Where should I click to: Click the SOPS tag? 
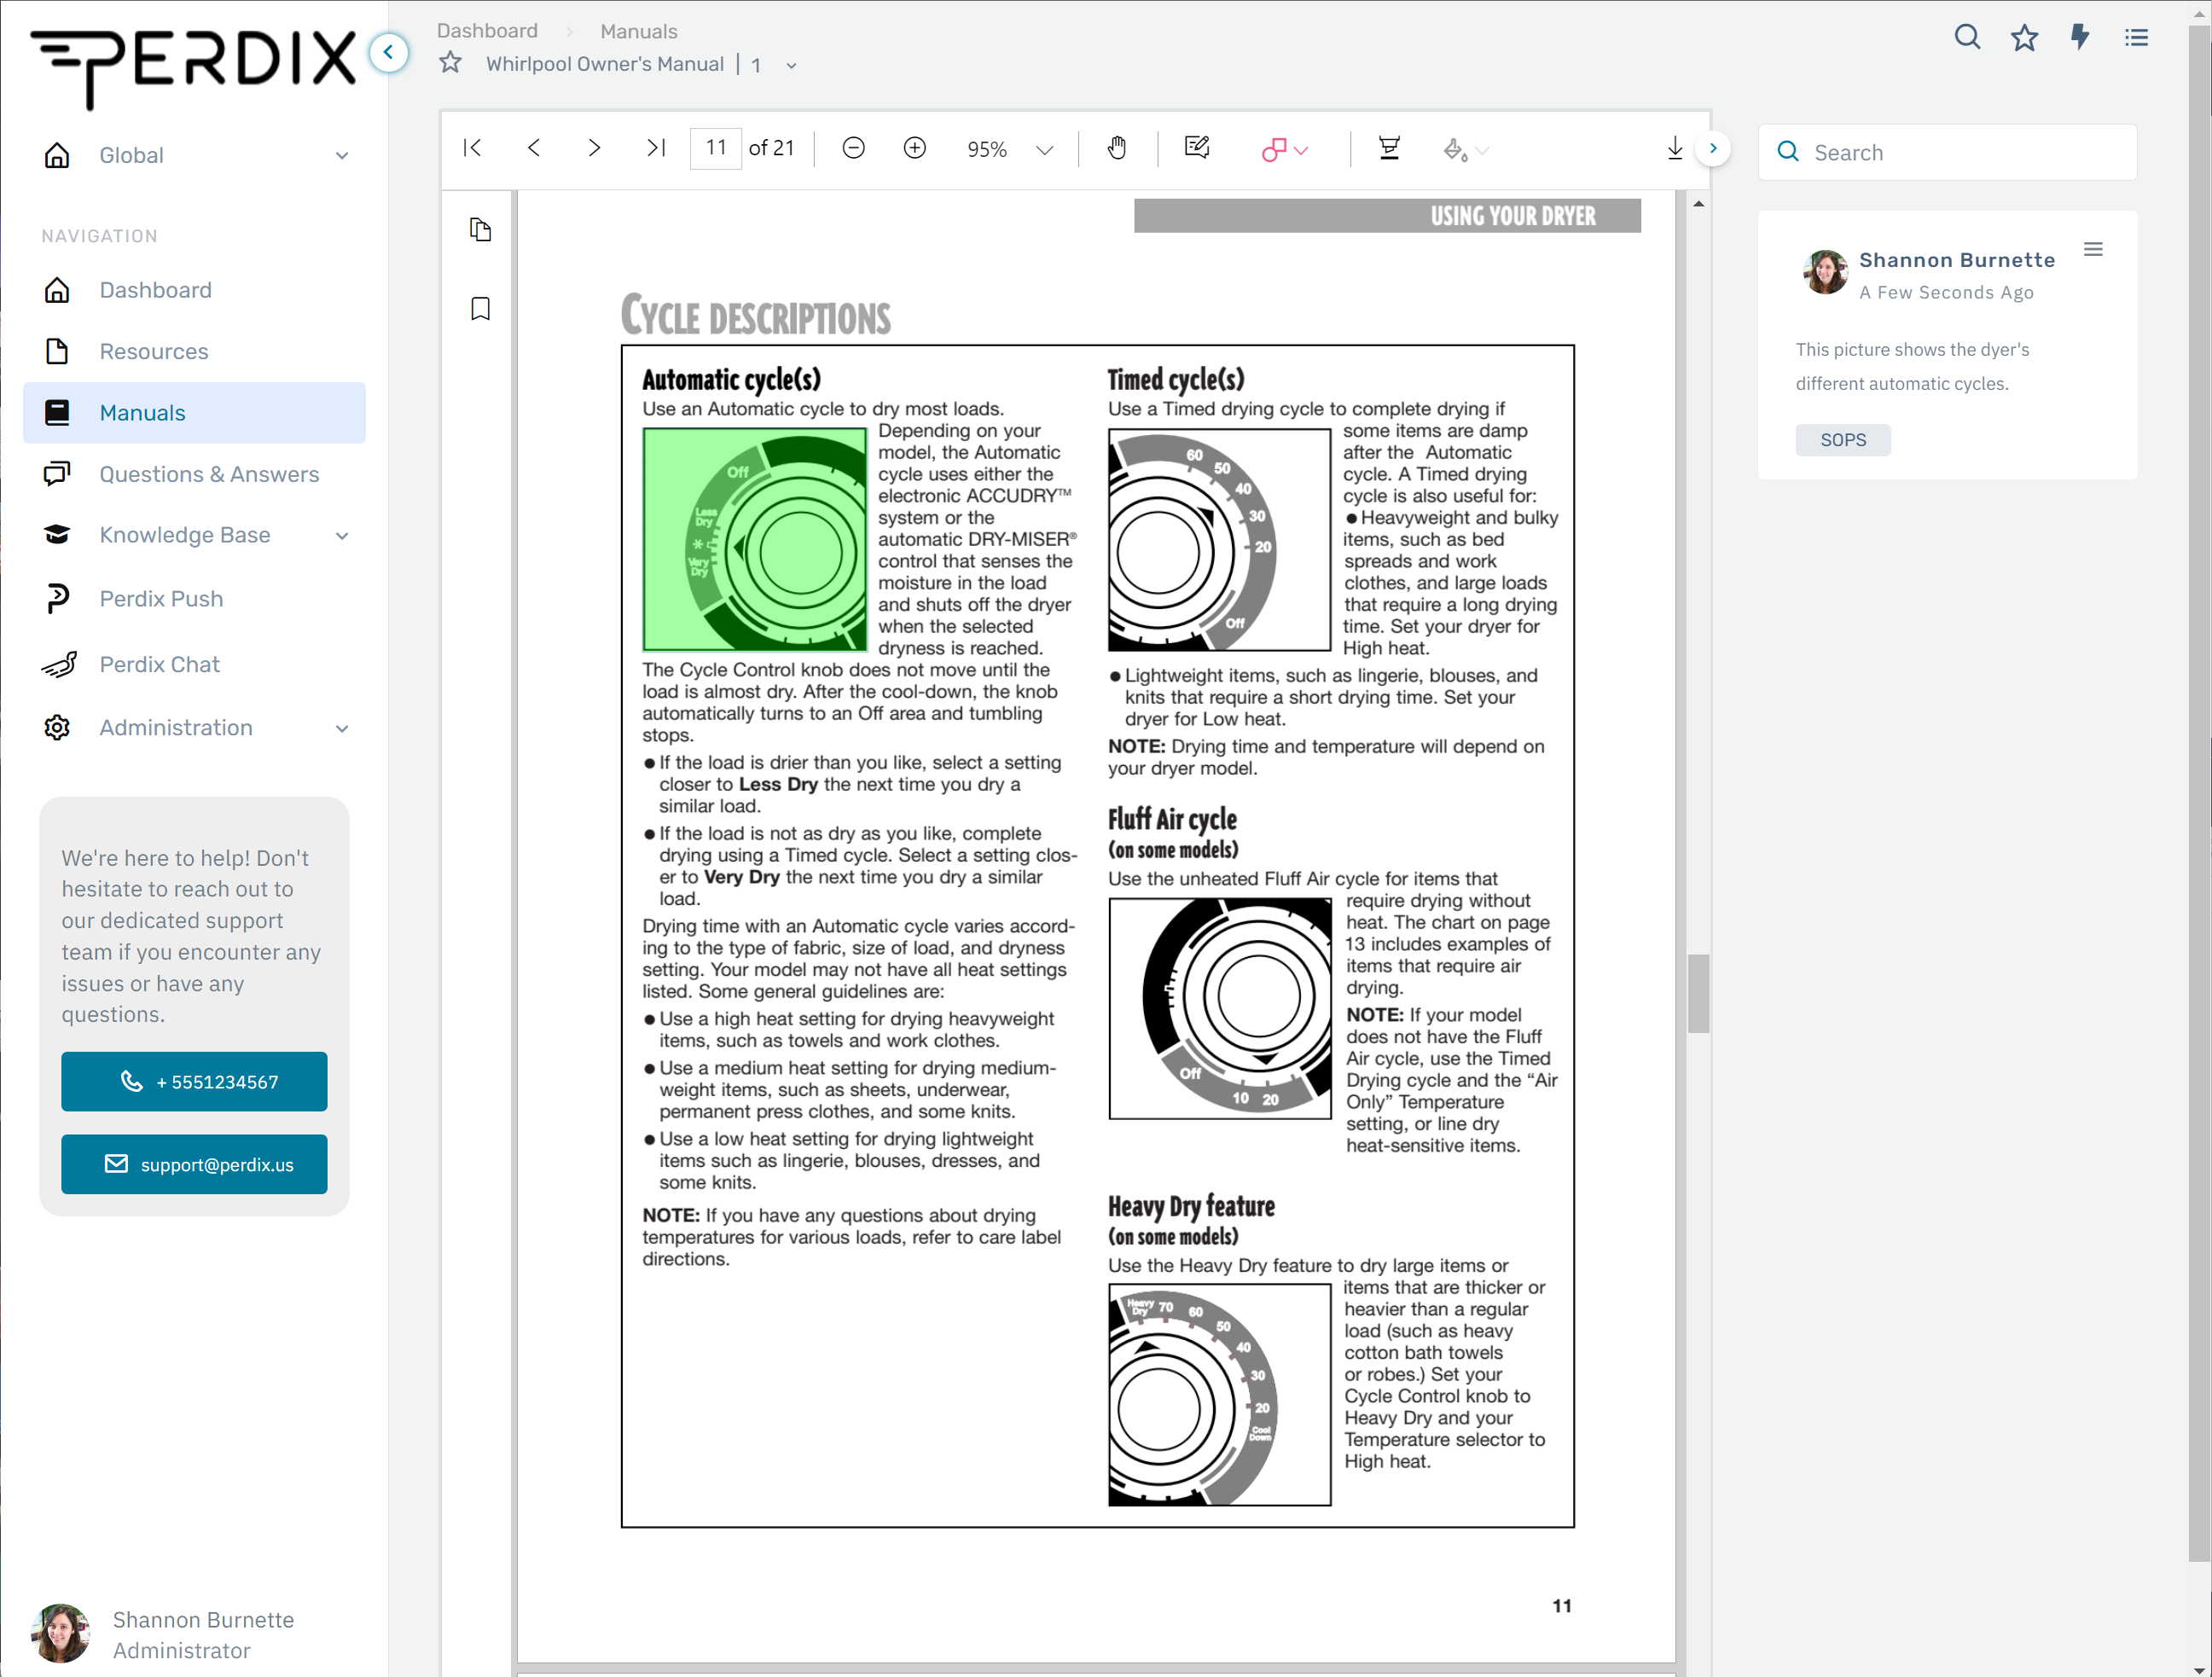pos(1842,440)
